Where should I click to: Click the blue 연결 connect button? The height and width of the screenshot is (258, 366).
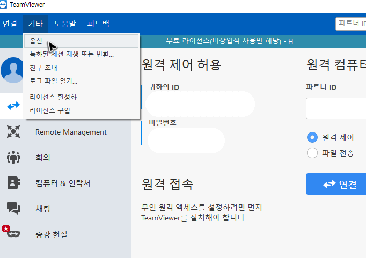point(336,184)
